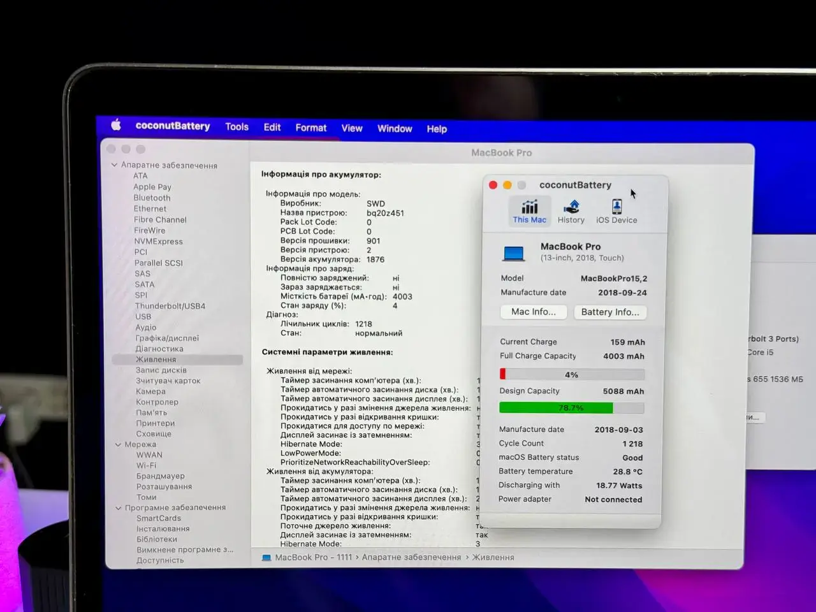The image size is (816, 612).
Task: Select Apple Pay in the sidebar
Action: click(152, 187)
